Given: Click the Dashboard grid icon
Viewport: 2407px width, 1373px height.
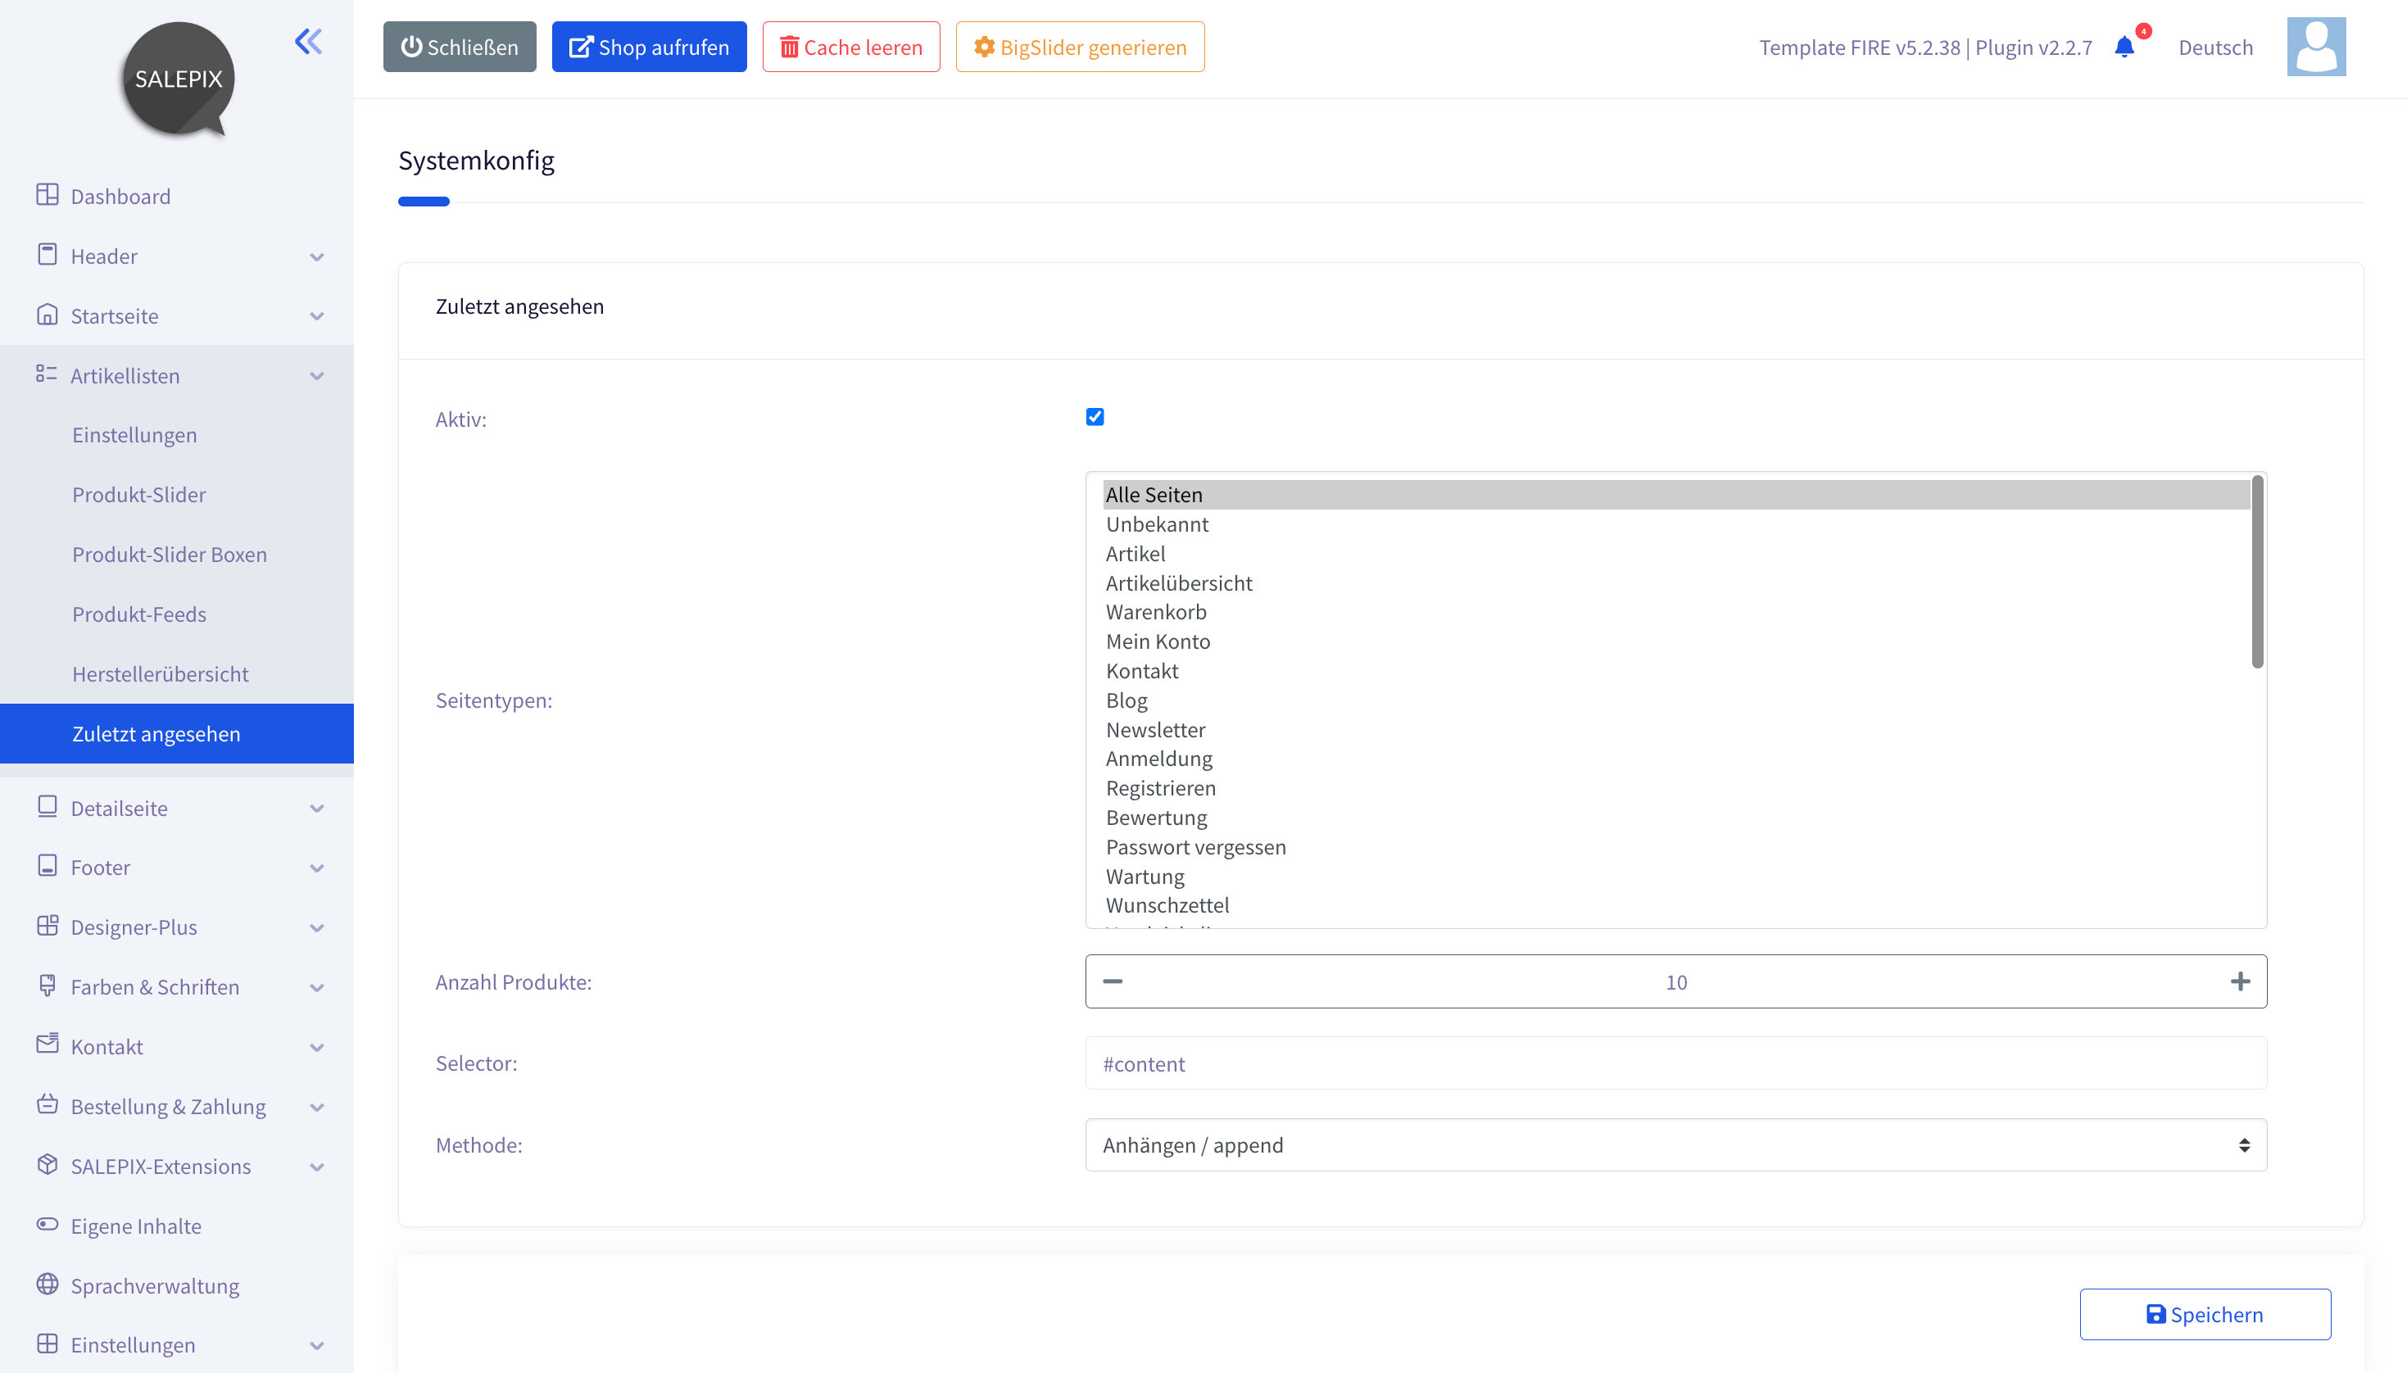Looking at the screenshot, I should [x=48, y=195].
